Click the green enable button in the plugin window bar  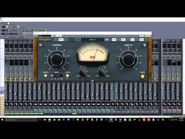tap(146, 36)
